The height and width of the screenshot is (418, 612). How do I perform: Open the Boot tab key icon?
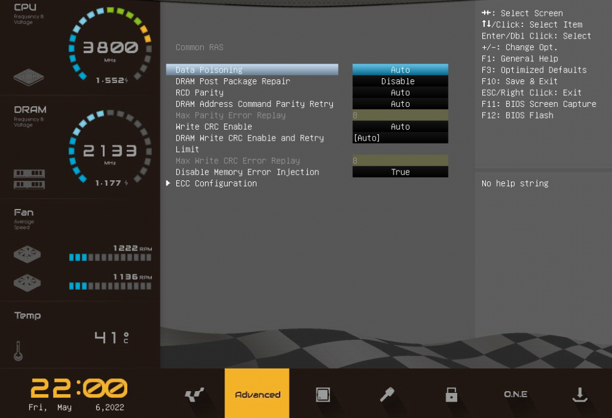(x=387, y=395)
